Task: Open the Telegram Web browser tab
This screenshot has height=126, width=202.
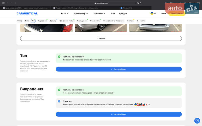Action: tap(126, 8)
